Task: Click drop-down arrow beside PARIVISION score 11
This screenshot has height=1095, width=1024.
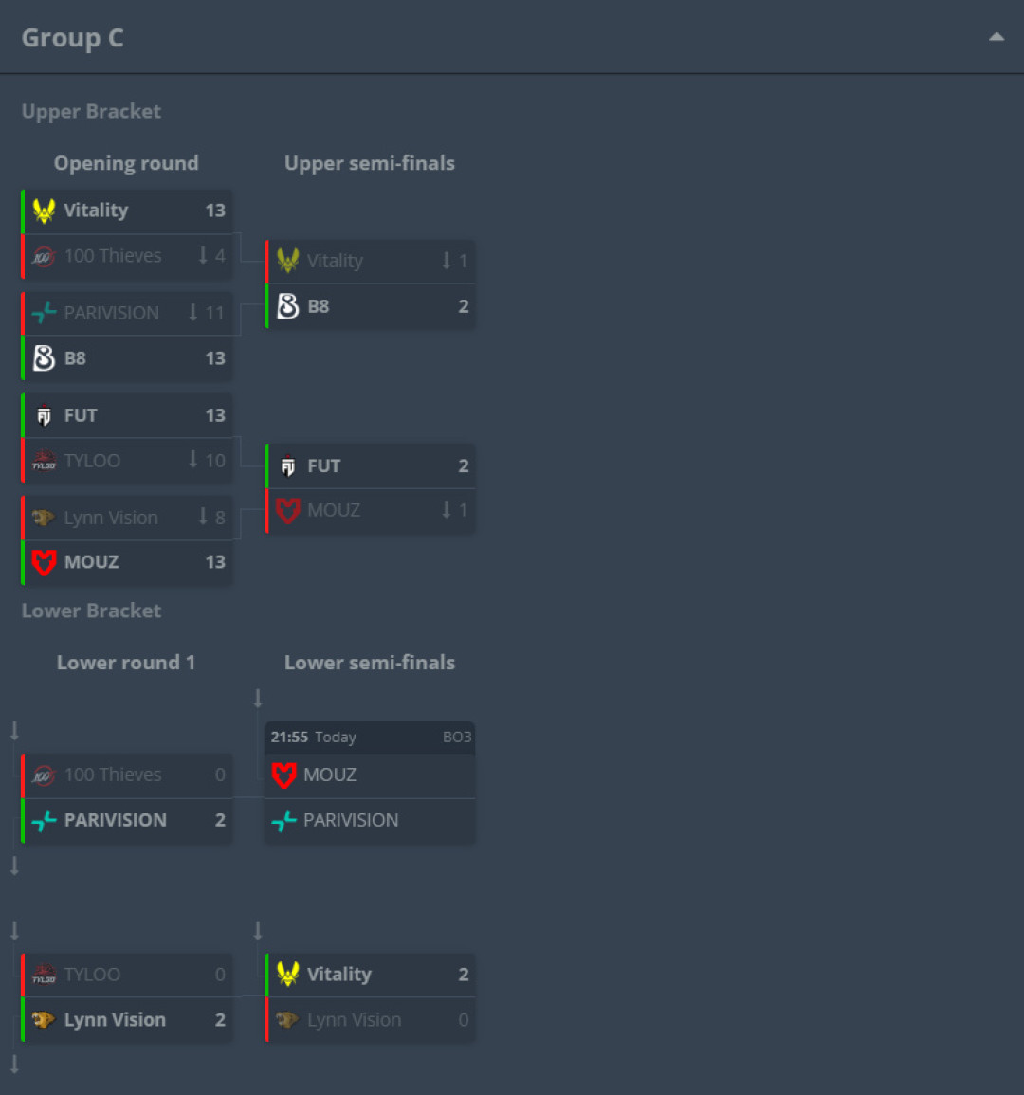Action: click(192, 312)
